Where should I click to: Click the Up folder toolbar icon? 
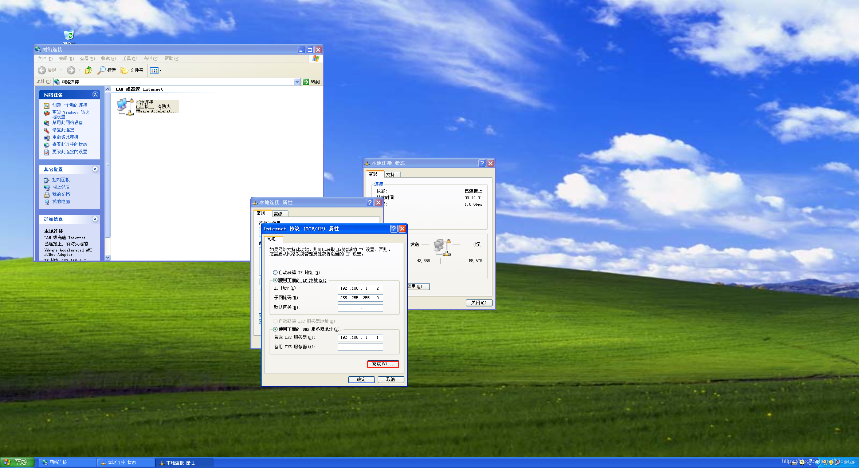pos(88,70)
